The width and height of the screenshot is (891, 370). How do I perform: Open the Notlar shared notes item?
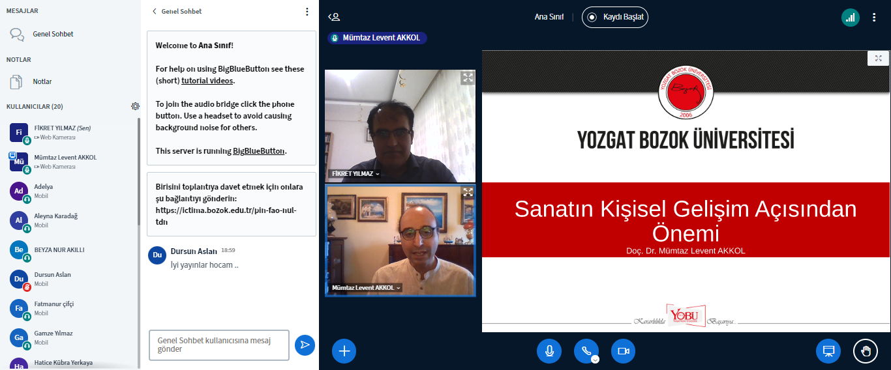42,81
